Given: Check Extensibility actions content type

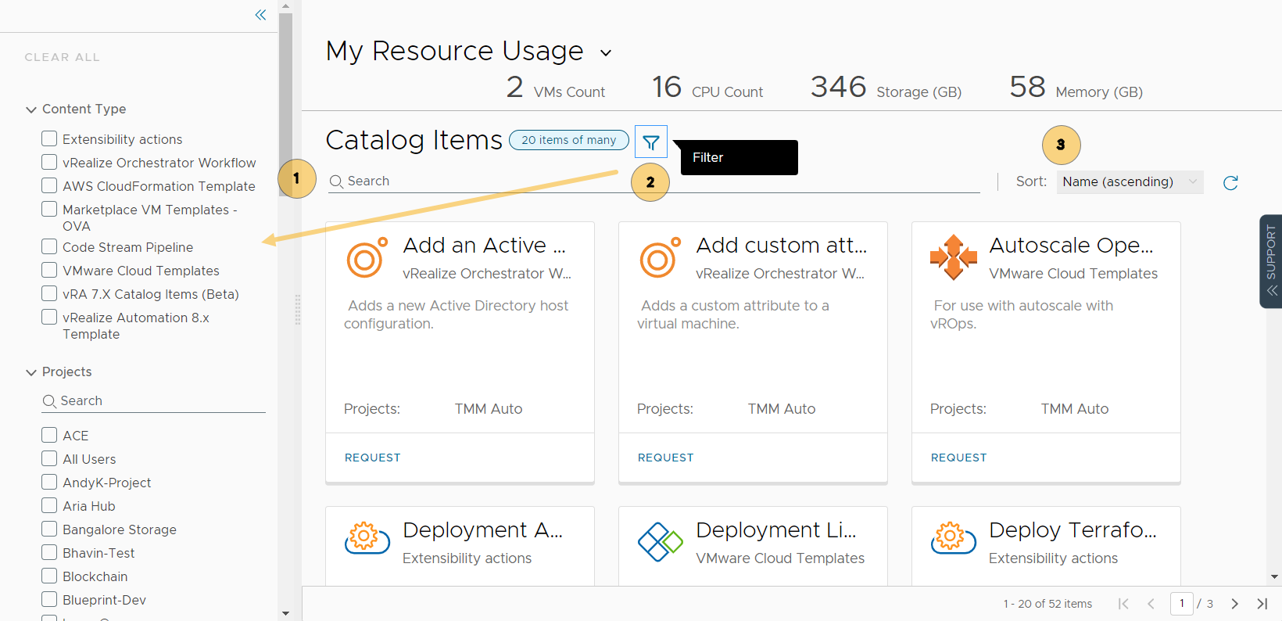Looking at the screenshot, I should point(49,138).
